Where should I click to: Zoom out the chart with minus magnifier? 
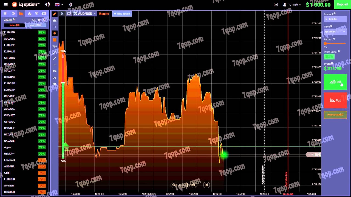point(174,185)
